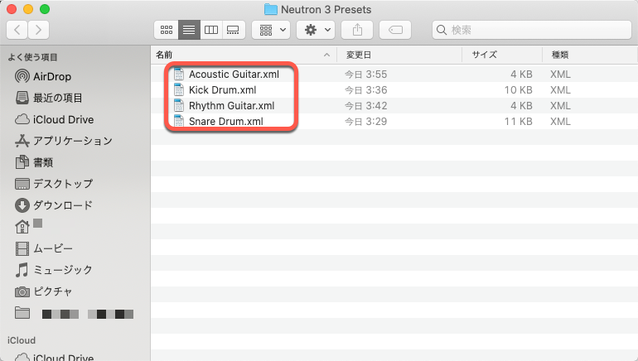This screenshot has width=638, height=361.
Task: Select the Kick Drum.xml file
Action: pyautogui.click(x=223, y=90)
